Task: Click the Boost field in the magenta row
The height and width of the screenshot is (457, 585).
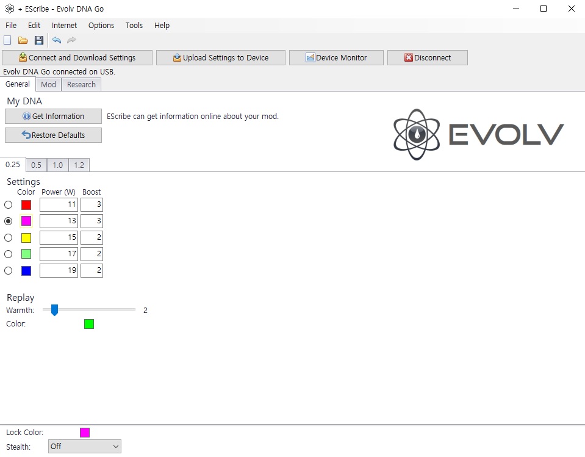Action: click(x=92, y=221)
